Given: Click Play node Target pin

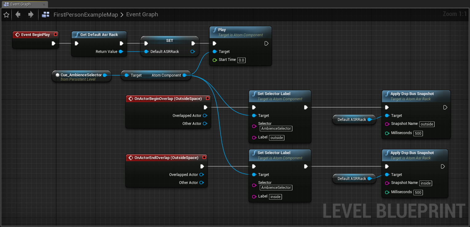Looking at the screenshot, I should pos(215,52).
